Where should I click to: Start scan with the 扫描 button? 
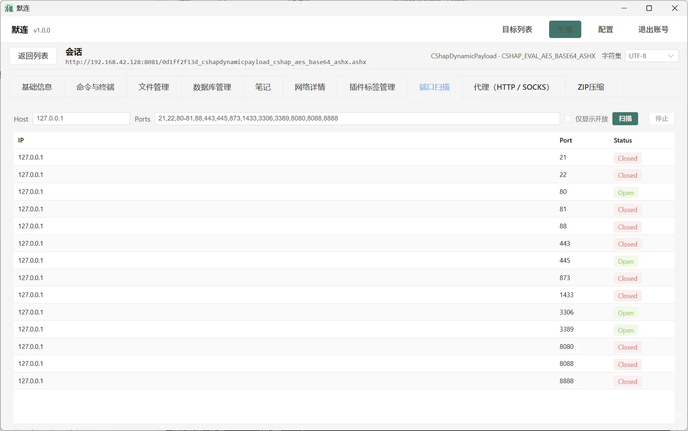click(x=625, y=118)
